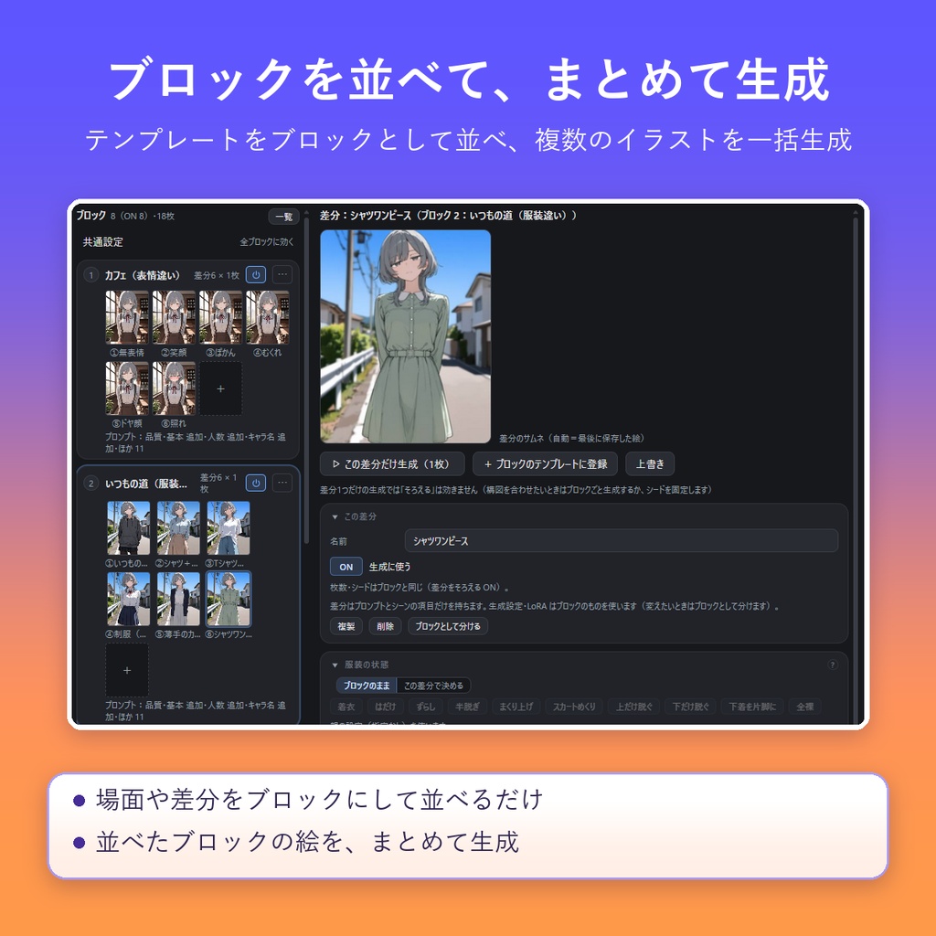Select the ⑤薄手のカ cardigan thumbnail
The image size is (936, 936).
pyautogui.click(x=178, y=599)
